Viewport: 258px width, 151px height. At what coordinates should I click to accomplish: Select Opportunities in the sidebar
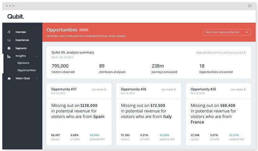[x=27, y=70]
